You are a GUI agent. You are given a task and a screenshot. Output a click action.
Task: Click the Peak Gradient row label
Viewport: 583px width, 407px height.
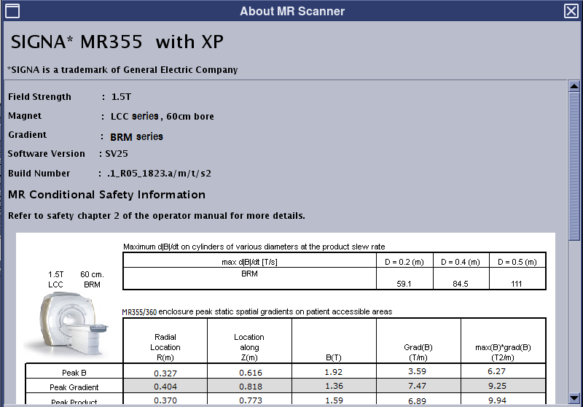click(x=74, y=387)
